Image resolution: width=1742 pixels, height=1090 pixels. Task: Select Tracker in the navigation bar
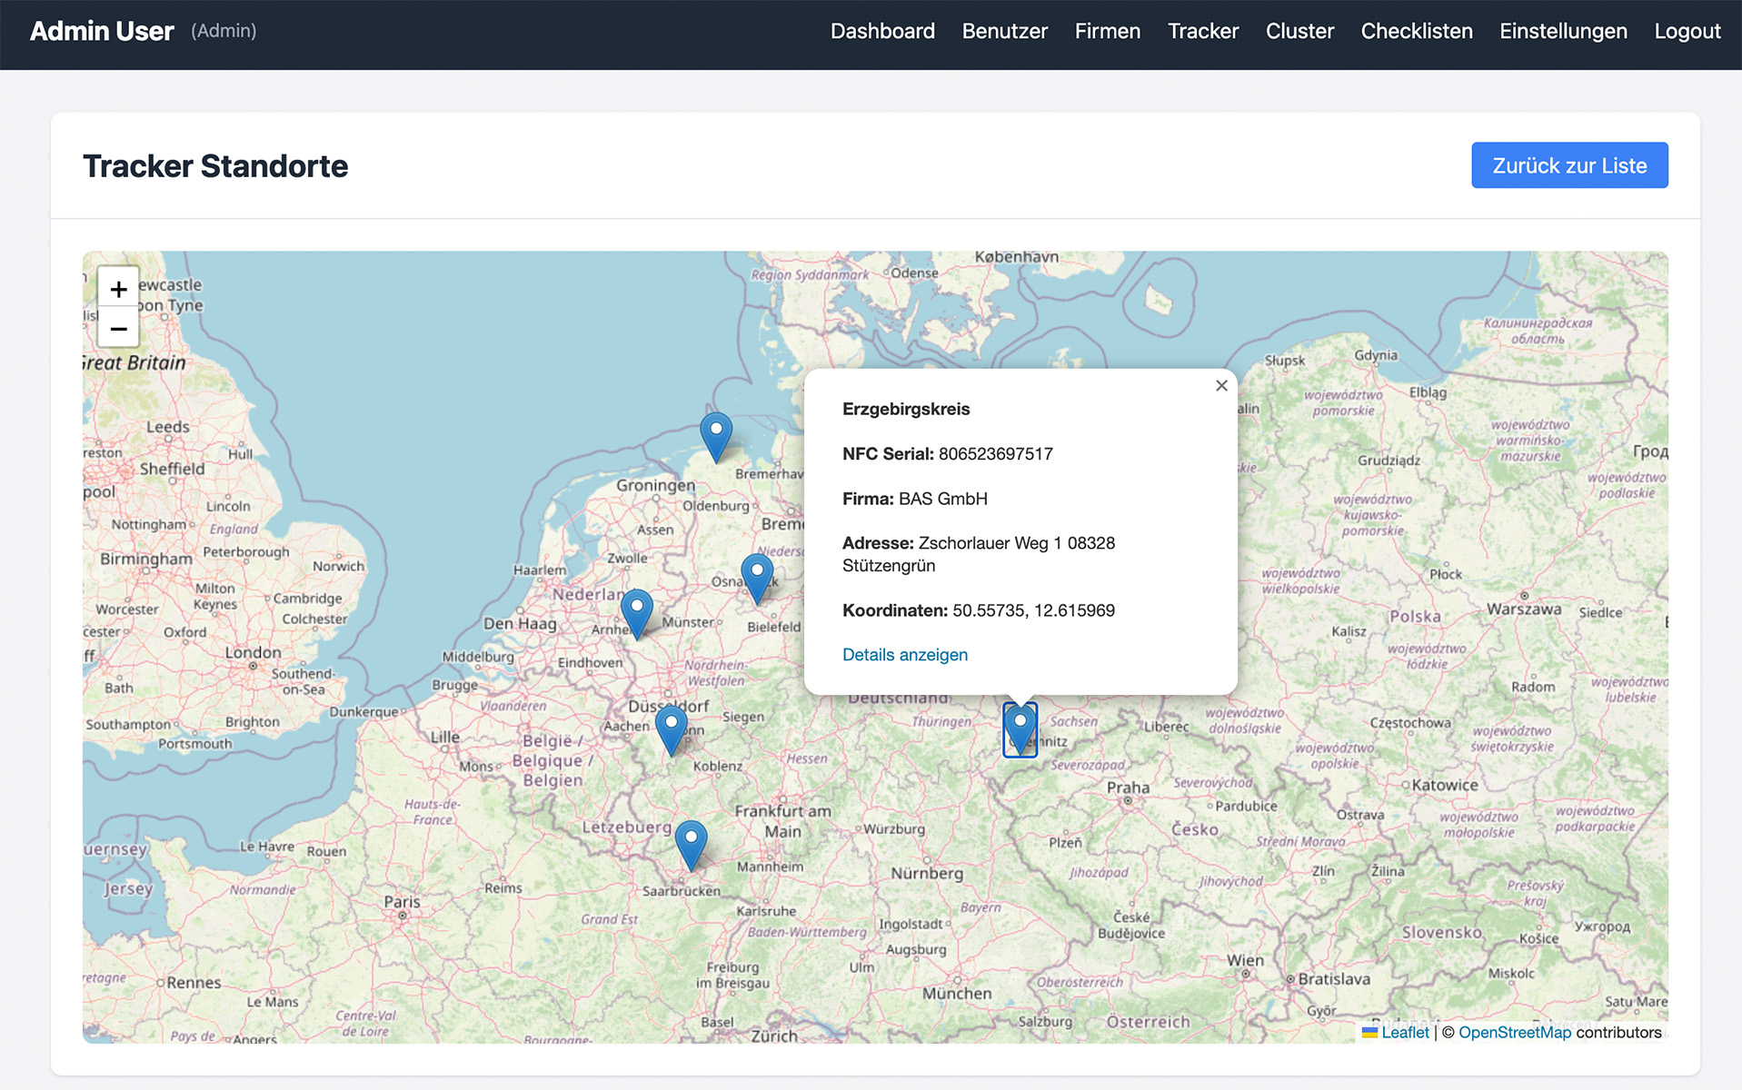tap(1203, 31)
